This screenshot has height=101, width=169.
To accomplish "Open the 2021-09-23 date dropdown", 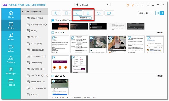I will click(x=146, y=13).
